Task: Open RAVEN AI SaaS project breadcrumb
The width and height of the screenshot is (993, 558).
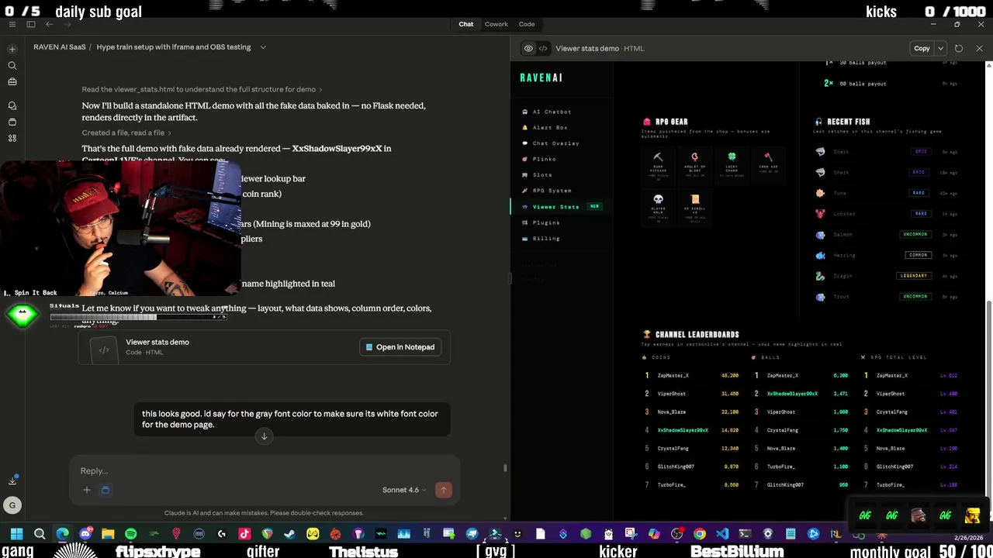Action: (x=60, y=47)
